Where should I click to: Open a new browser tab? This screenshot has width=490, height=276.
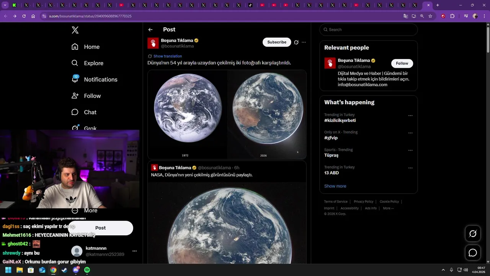438,5
